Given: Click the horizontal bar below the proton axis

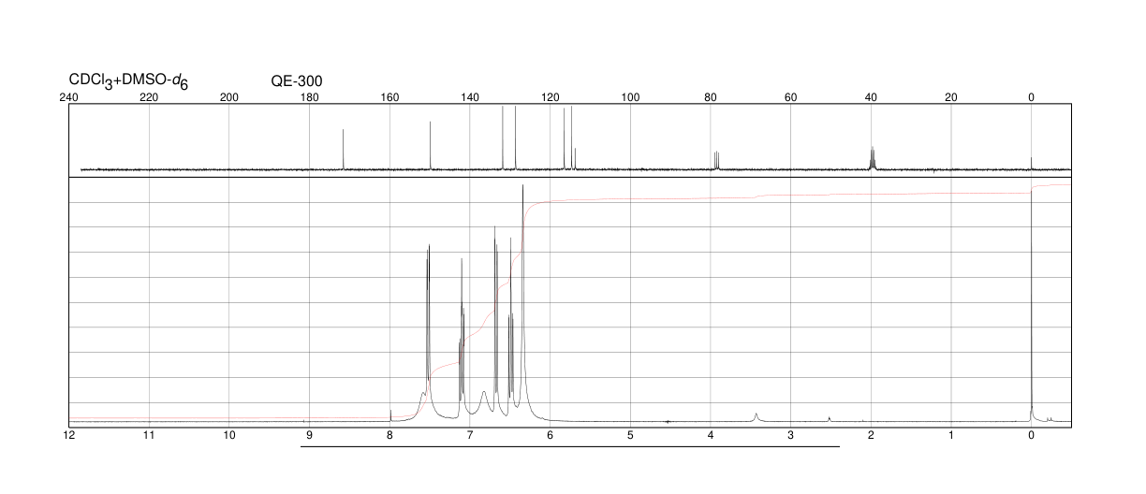Looking at the screenshot, I should (x=570, y=446).
